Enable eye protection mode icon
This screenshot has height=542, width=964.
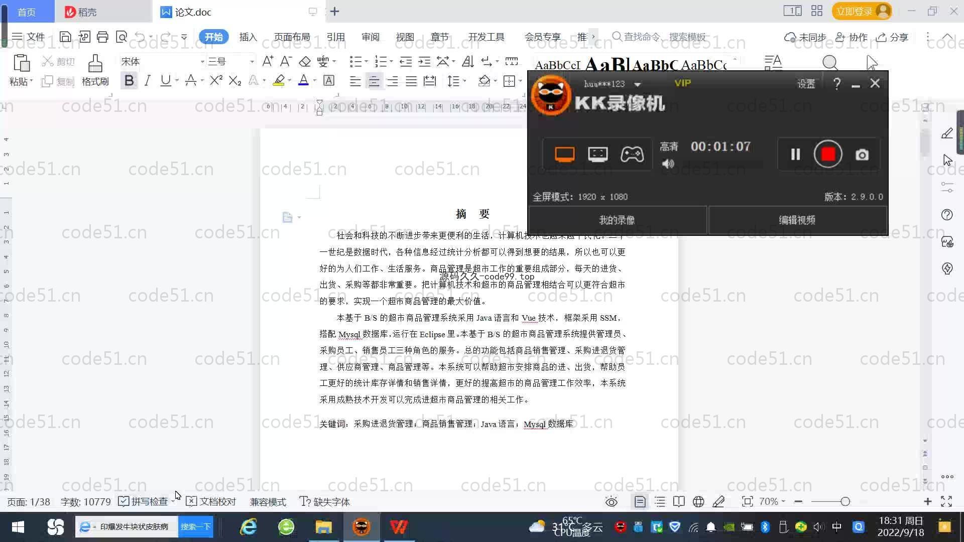pyautogui.click(x=611, y=501)
